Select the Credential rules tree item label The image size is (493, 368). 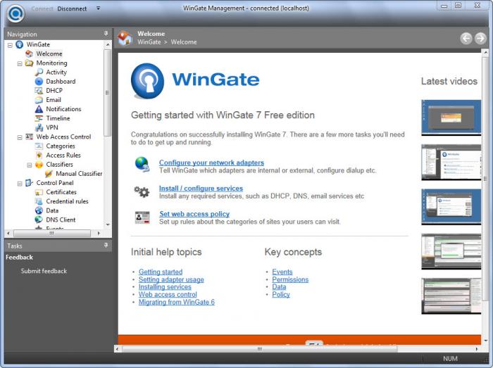(x=67, y=201)
